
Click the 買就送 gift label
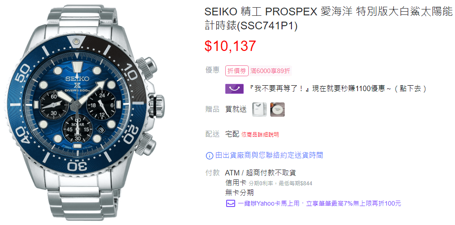coord(236,110)
